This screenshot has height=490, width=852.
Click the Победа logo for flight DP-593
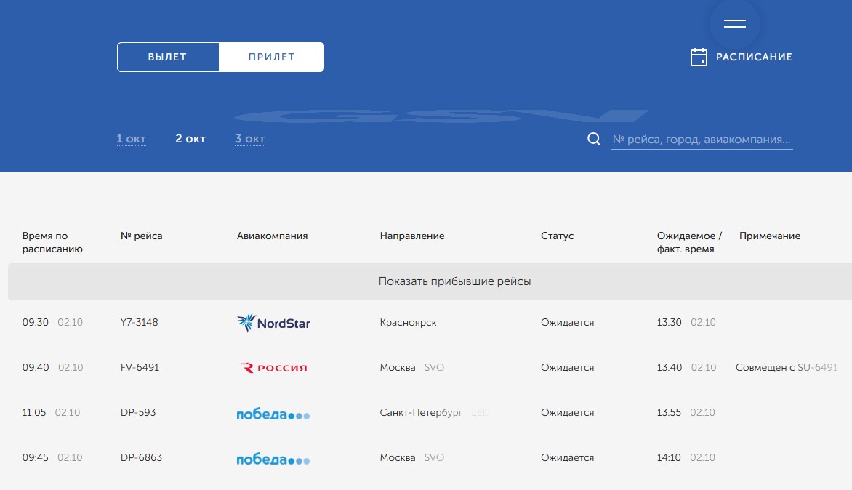pyautogui.click(x=273, y=414)
